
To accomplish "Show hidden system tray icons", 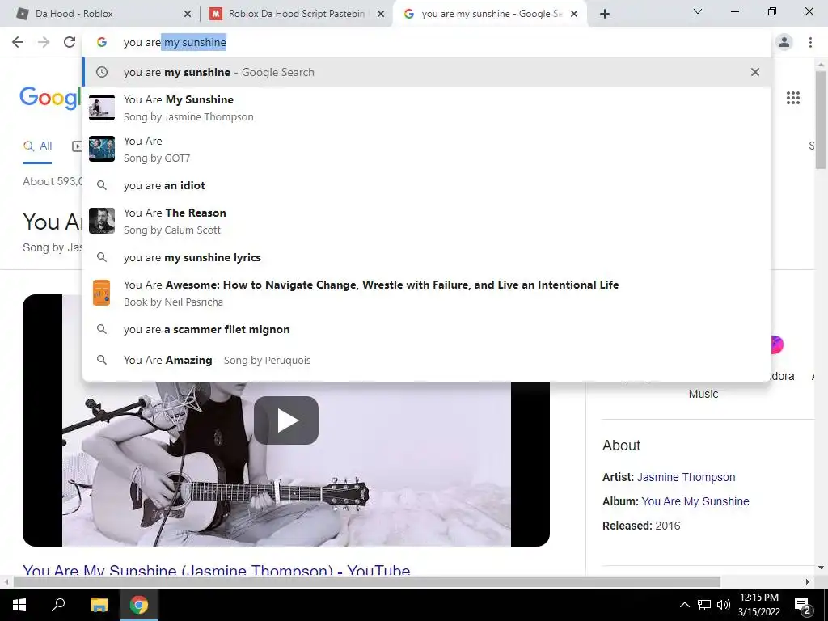I will point(684,605).
